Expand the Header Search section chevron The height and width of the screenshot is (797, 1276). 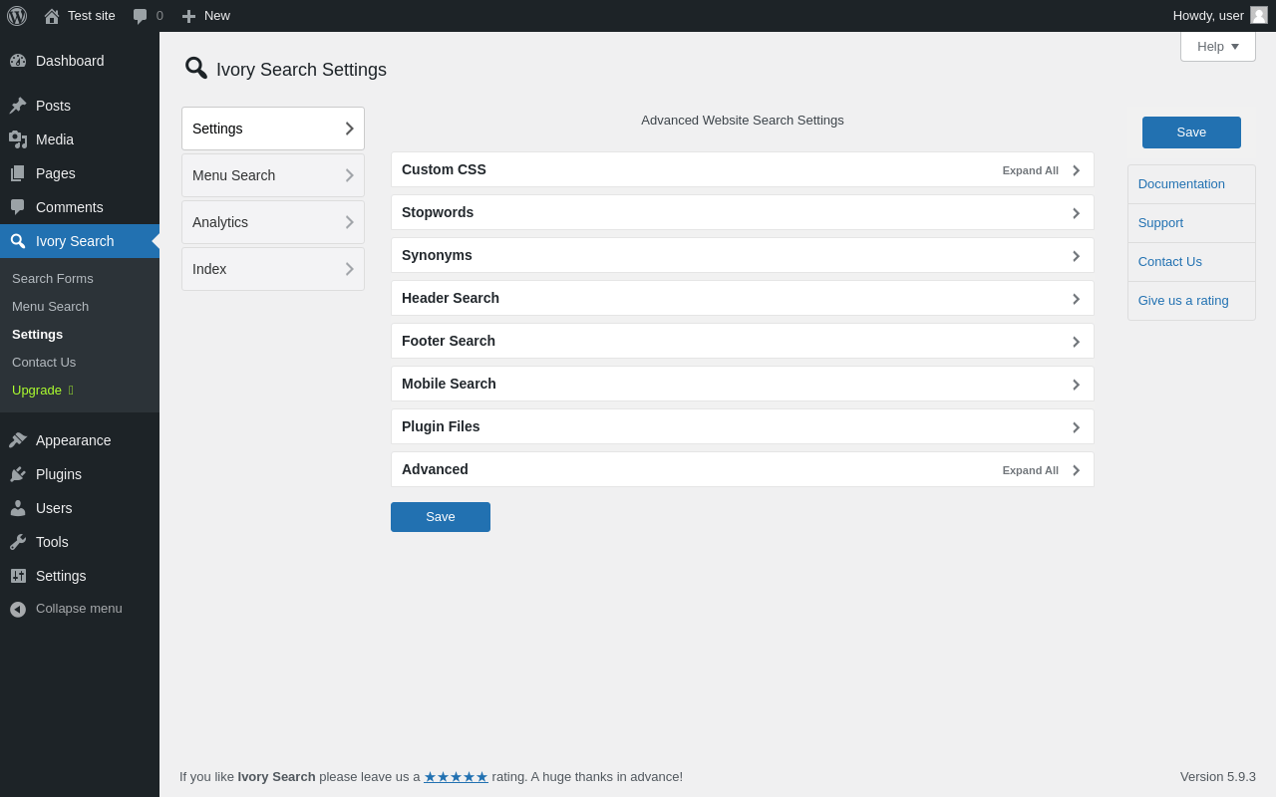pyautogui.click(x=1076, y=299)
